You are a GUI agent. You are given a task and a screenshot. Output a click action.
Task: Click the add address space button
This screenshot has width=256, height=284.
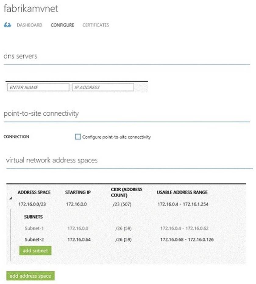(x=30, y=276)
